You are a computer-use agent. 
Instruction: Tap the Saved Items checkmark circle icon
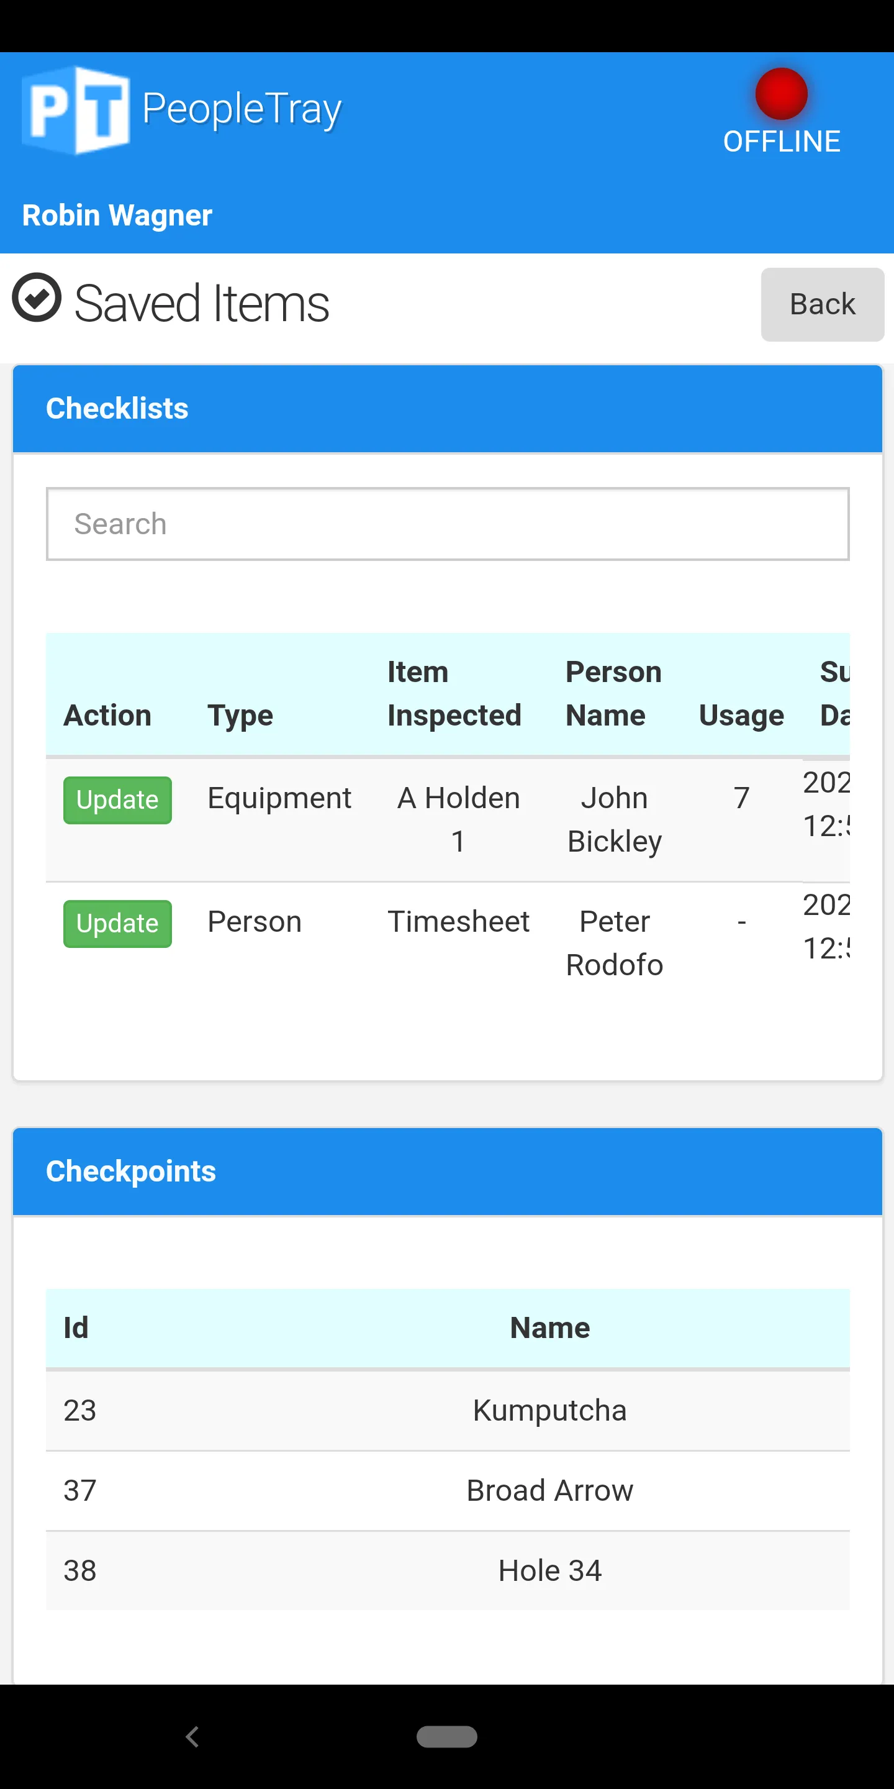pos(37,298)
